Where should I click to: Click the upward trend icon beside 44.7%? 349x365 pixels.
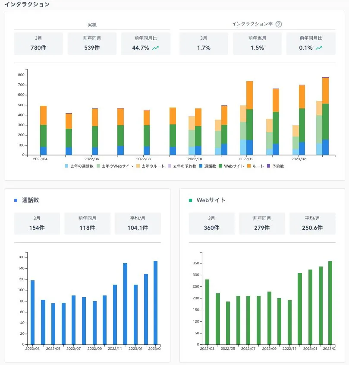155,48
